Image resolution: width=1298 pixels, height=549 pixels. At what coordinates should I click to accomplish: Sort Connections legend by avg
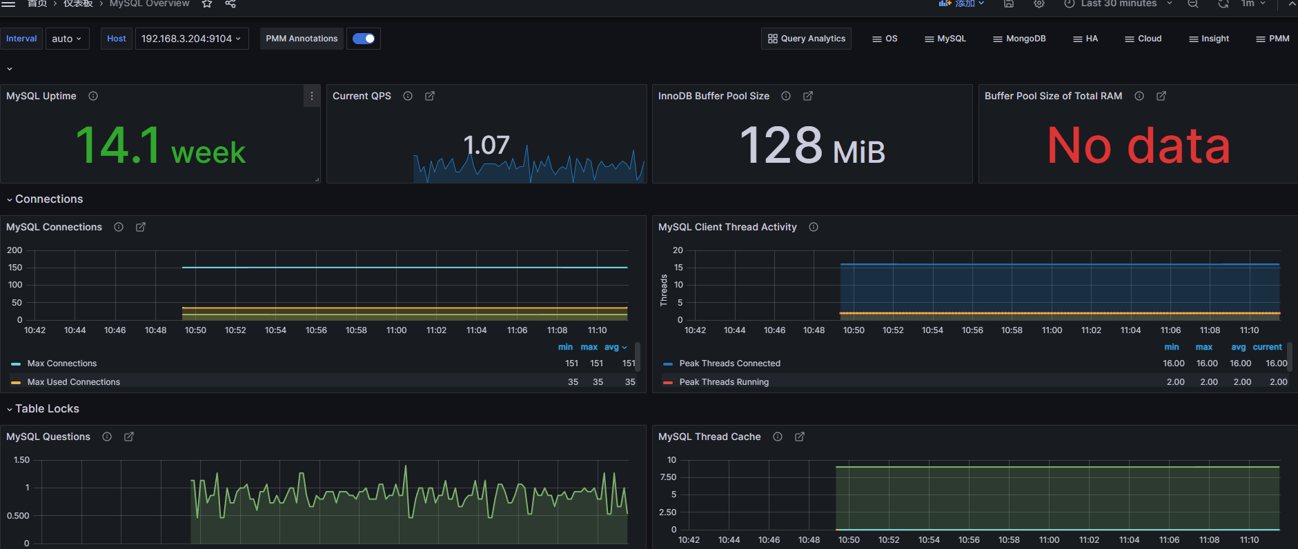point(616,347)
